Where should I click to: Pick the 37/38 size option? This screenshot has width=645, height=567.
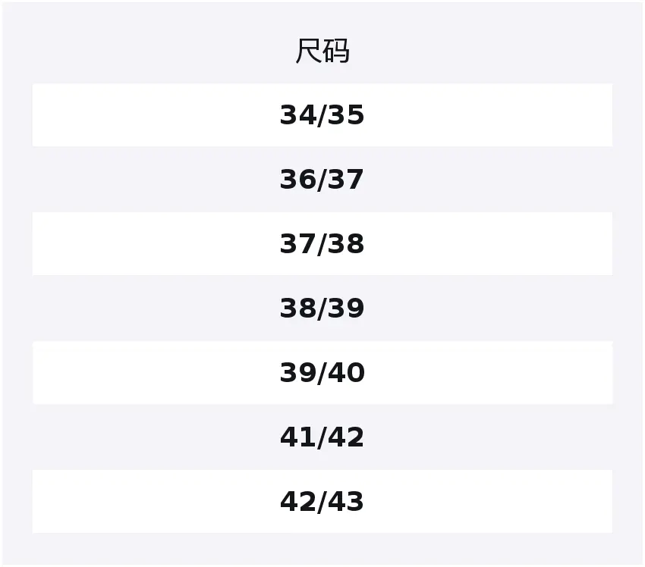point(322,244)
